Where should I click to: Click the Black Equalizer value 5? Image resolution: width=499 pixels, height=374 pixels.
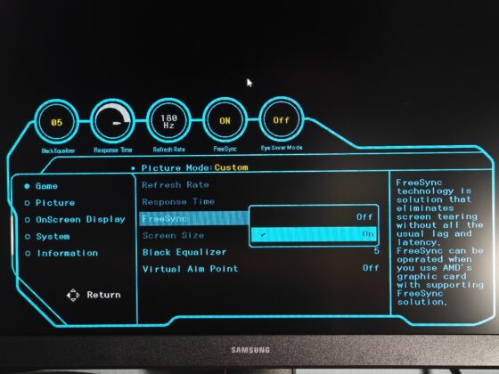click(x=376, y=251)
